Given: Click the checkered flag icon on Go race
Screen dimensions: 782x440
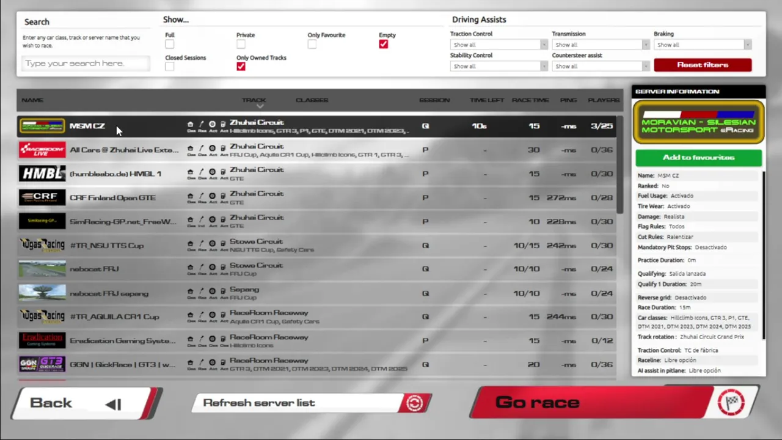Looking at the screenshot, I should click(x=731, y=402).
